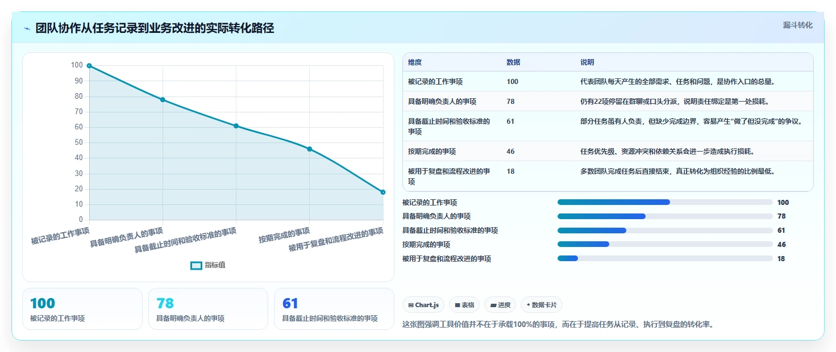Viewport: 836px width, 352px height.
Task: Select the 数据卡片 chip
Action: coord(542,305)
